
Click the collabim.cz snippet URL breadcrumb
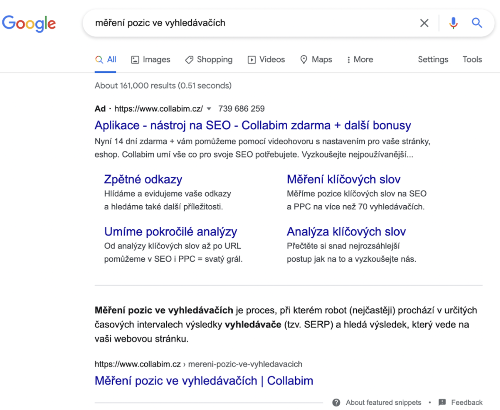point(198,364)
